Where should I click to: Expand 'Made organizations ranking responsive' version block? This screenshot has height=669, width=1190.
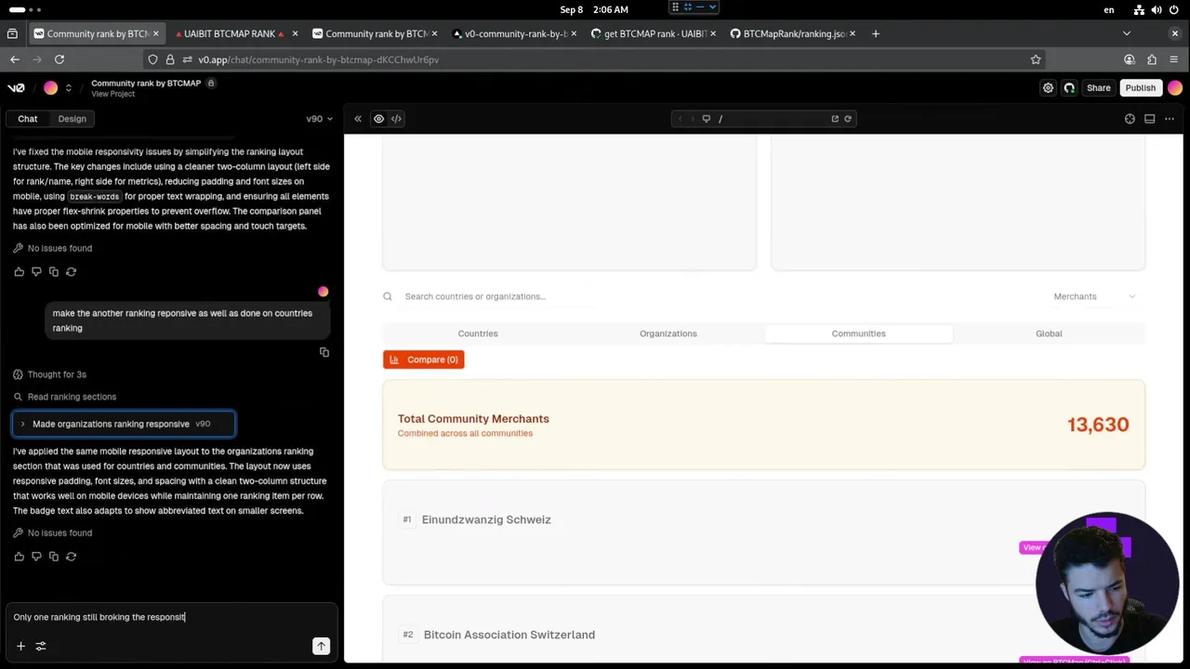click(x=124, y=424)
